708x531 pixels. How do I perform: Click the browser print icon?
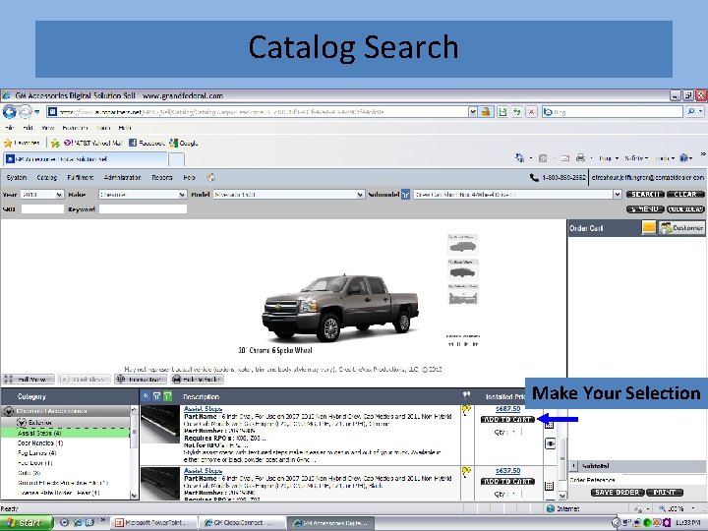click(x=581, y=158)
